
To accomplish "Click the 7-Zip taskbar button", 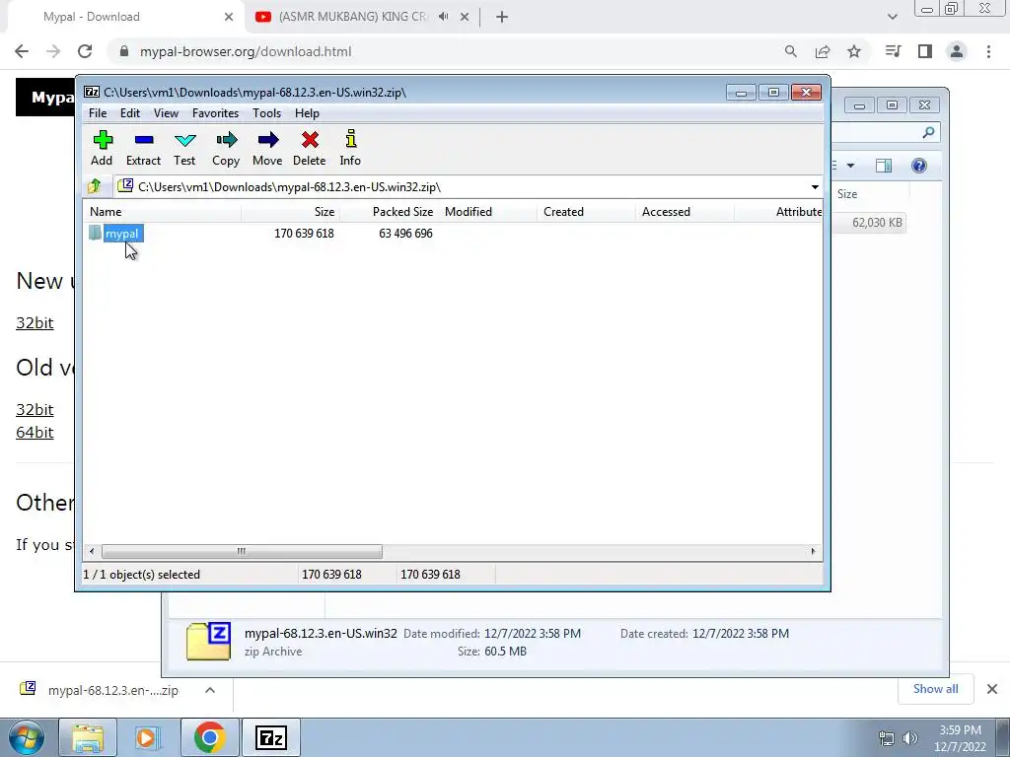I will click(x=270, y=737).
